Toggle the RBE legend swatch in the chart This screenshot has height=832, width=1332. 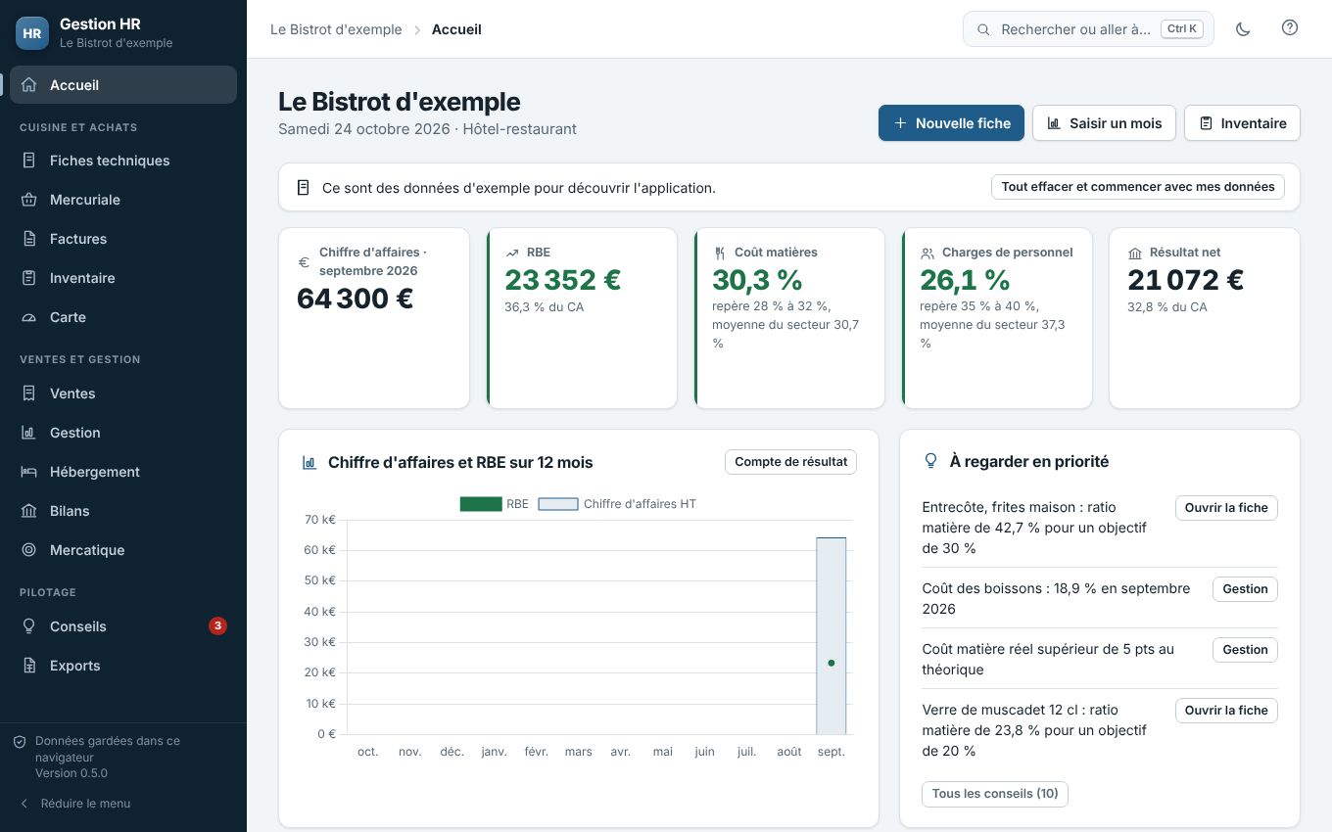pyautogui.click(x=481, y=504)
